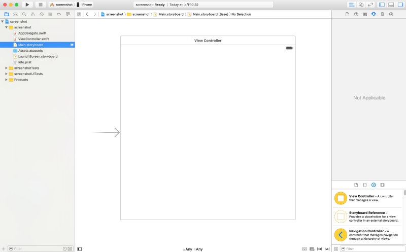Toggle the left Navigator panel
Screen dimensions: 406x252
pyautogui.click(x=382, y=5)
